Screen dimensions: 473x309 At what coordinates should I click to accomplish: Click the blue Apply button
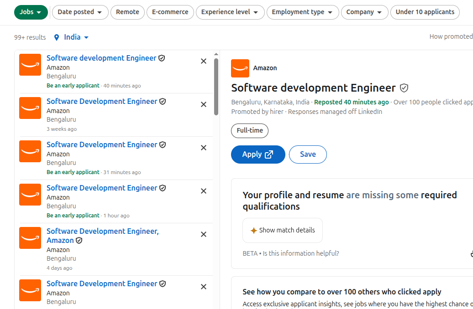tap(258, 154)
